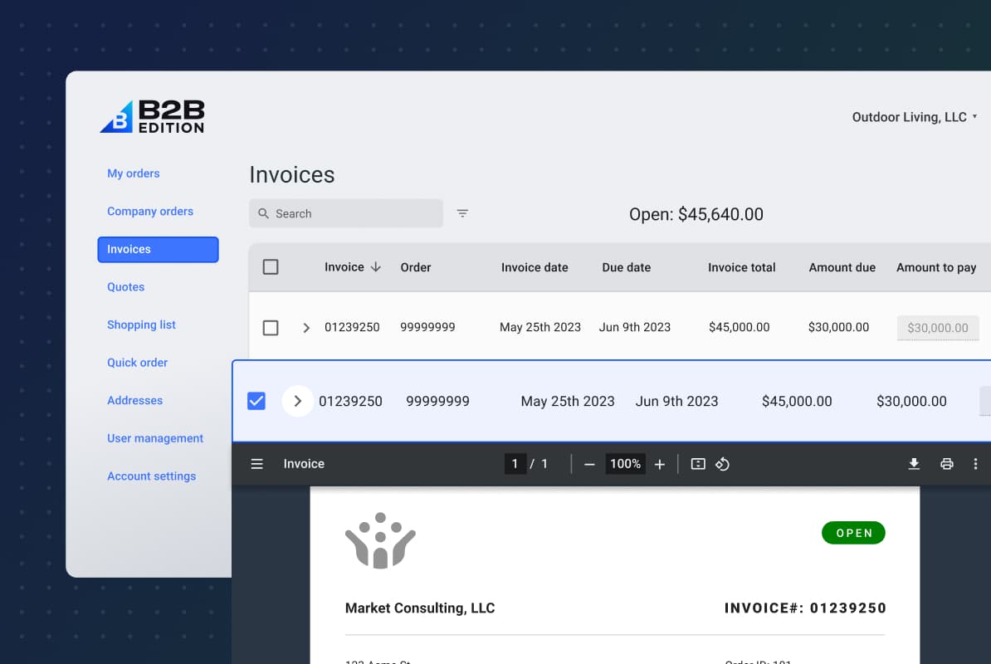
Task: Go to My orders in sidebar
Action: pyautogui.click(x=134, y=173)
